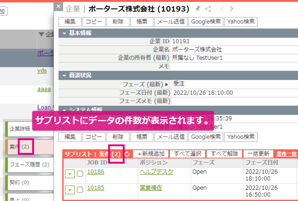Open the 営業補佐 position link
This screenshot has height=201, width=298.
pos(151,188)
